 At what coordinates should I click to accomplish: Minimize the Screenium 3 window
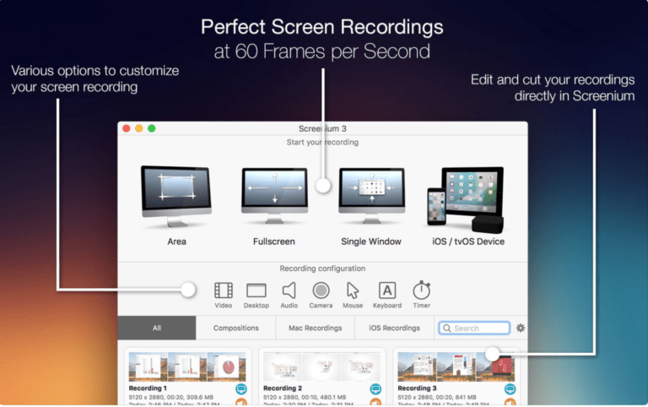pyautogui.click(x=139, y=128)
